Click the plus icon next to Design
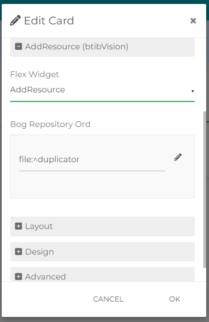The height and width of the screenshot is (322, 209). click(19, 252)
